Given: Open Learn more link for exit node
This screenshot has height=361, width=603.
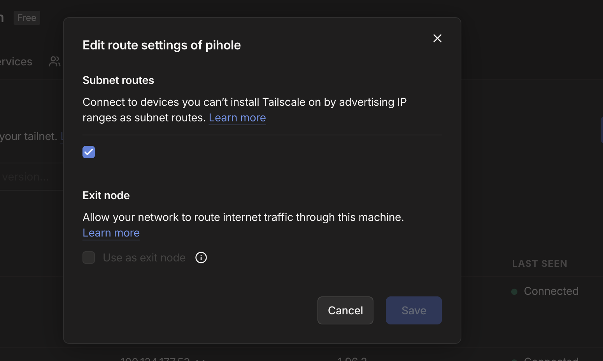Looking at the screenshot, I should pyautogui.click(x=111, y=233).
